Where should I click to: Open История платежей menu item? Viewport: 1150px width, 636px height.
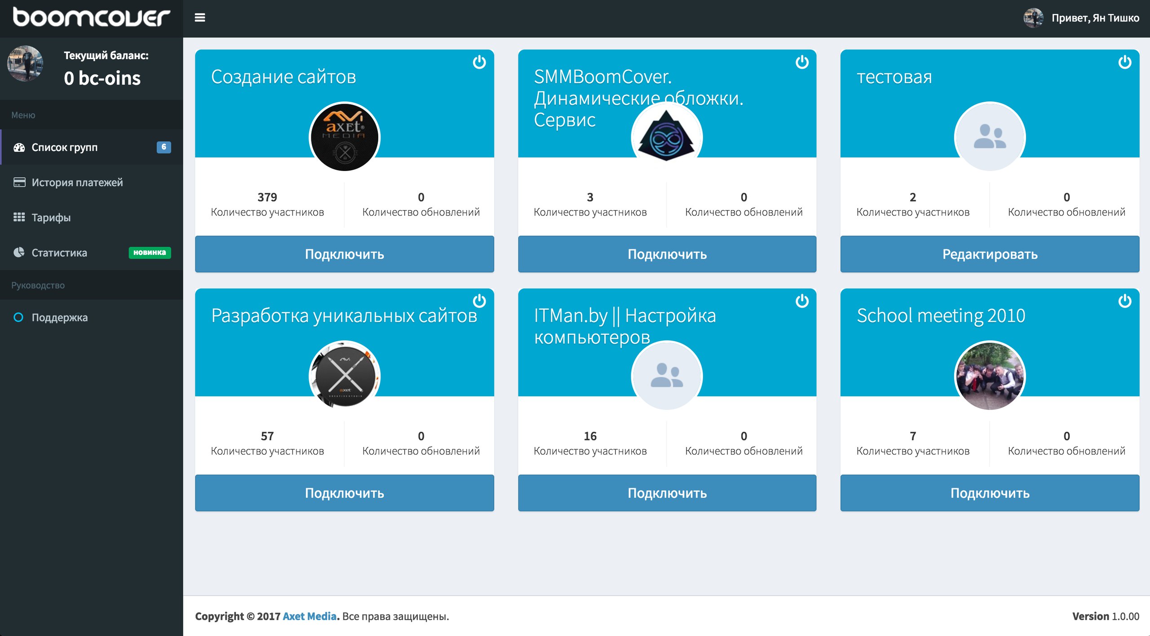(x=92, y=182)
